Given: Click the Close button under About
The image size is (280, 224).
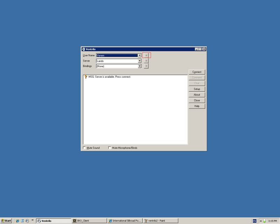Looking at the screenshot, I should click(x=197, y=100).
